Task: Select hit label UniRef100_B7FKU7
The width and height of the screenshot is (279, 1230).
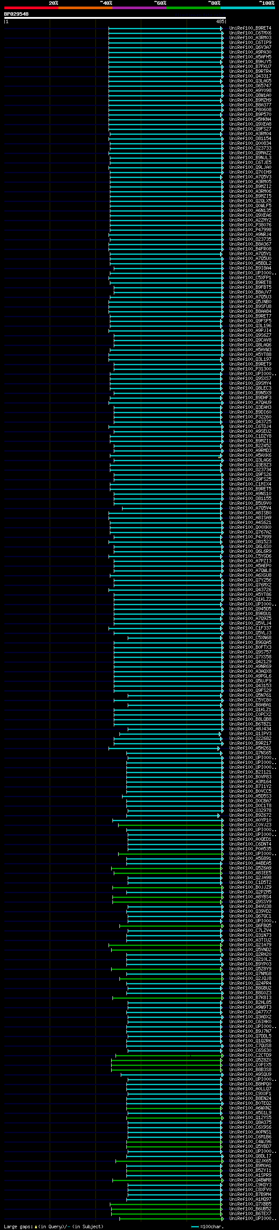Action: tap(250, 66)
